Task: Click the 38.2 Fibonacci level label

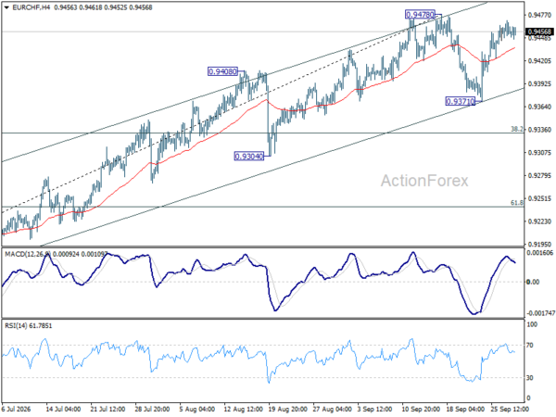Action: 517,129
